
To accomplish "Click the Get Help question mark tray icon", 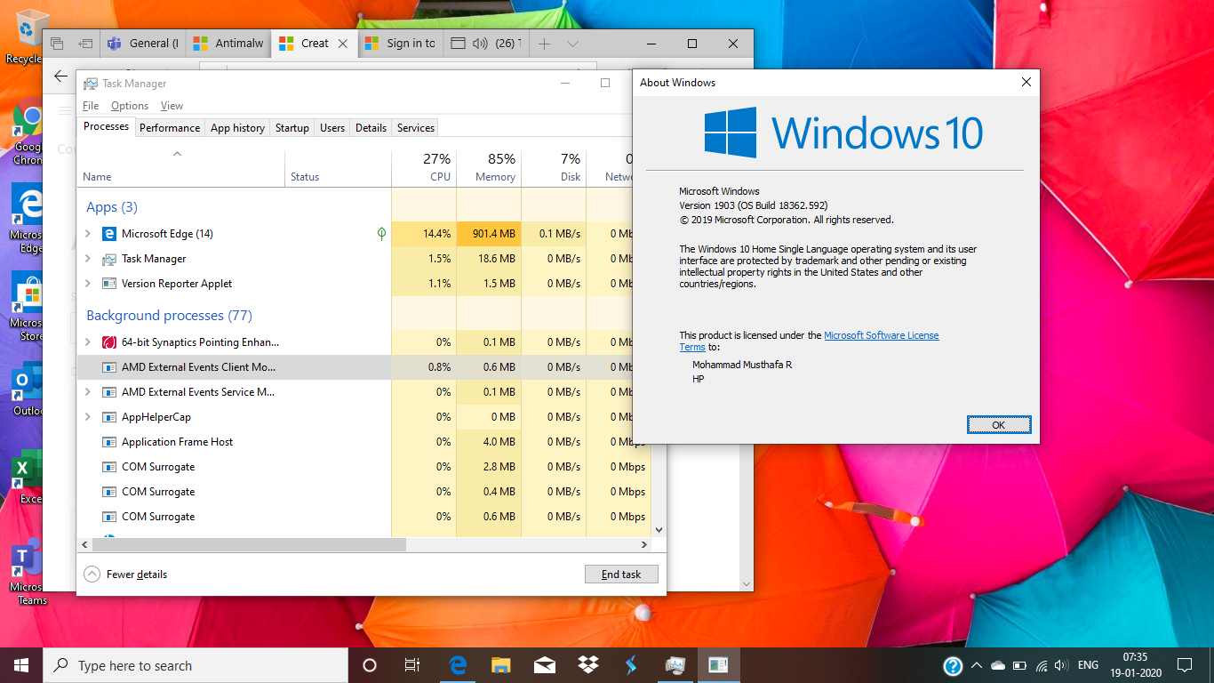I will pos(953,665).
